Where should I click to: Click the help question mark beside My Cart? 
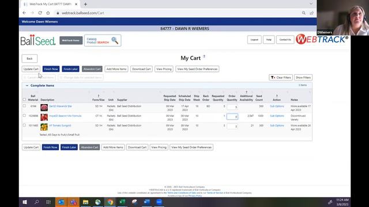[x=204, y=56]
